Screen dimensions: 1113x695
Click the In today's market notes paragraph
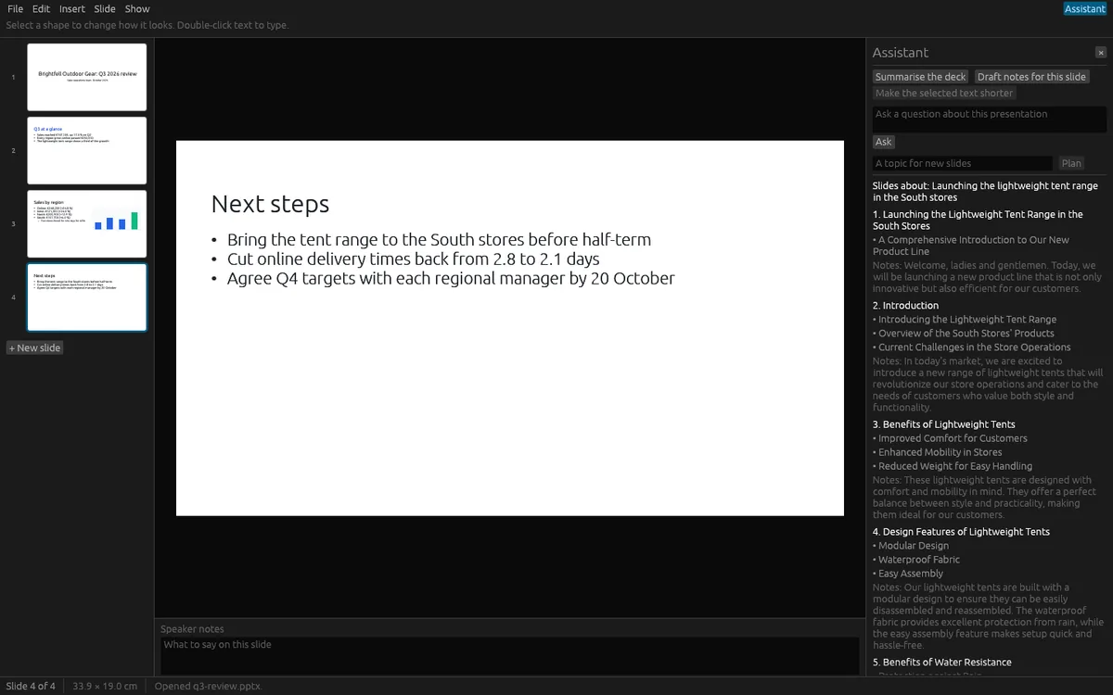click(988, 385)
